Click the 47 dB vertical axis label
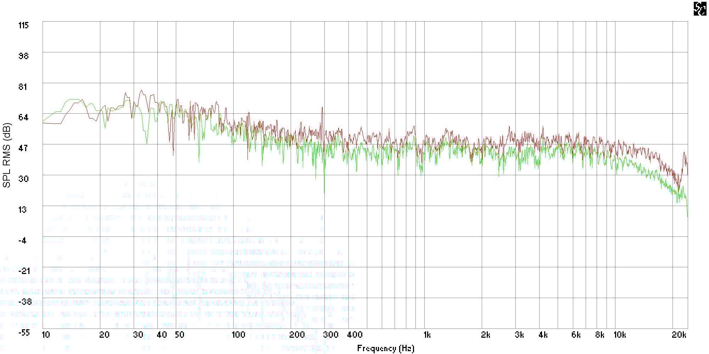Screen dimensions: 709x354 pyautogui.click(x=23, y=148)
